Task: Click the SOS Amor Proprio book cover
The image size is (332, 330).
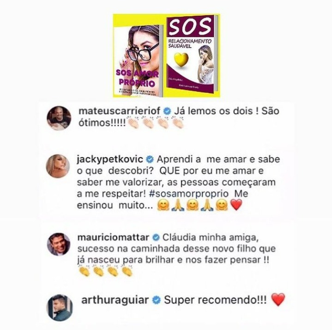Action: 139,61
